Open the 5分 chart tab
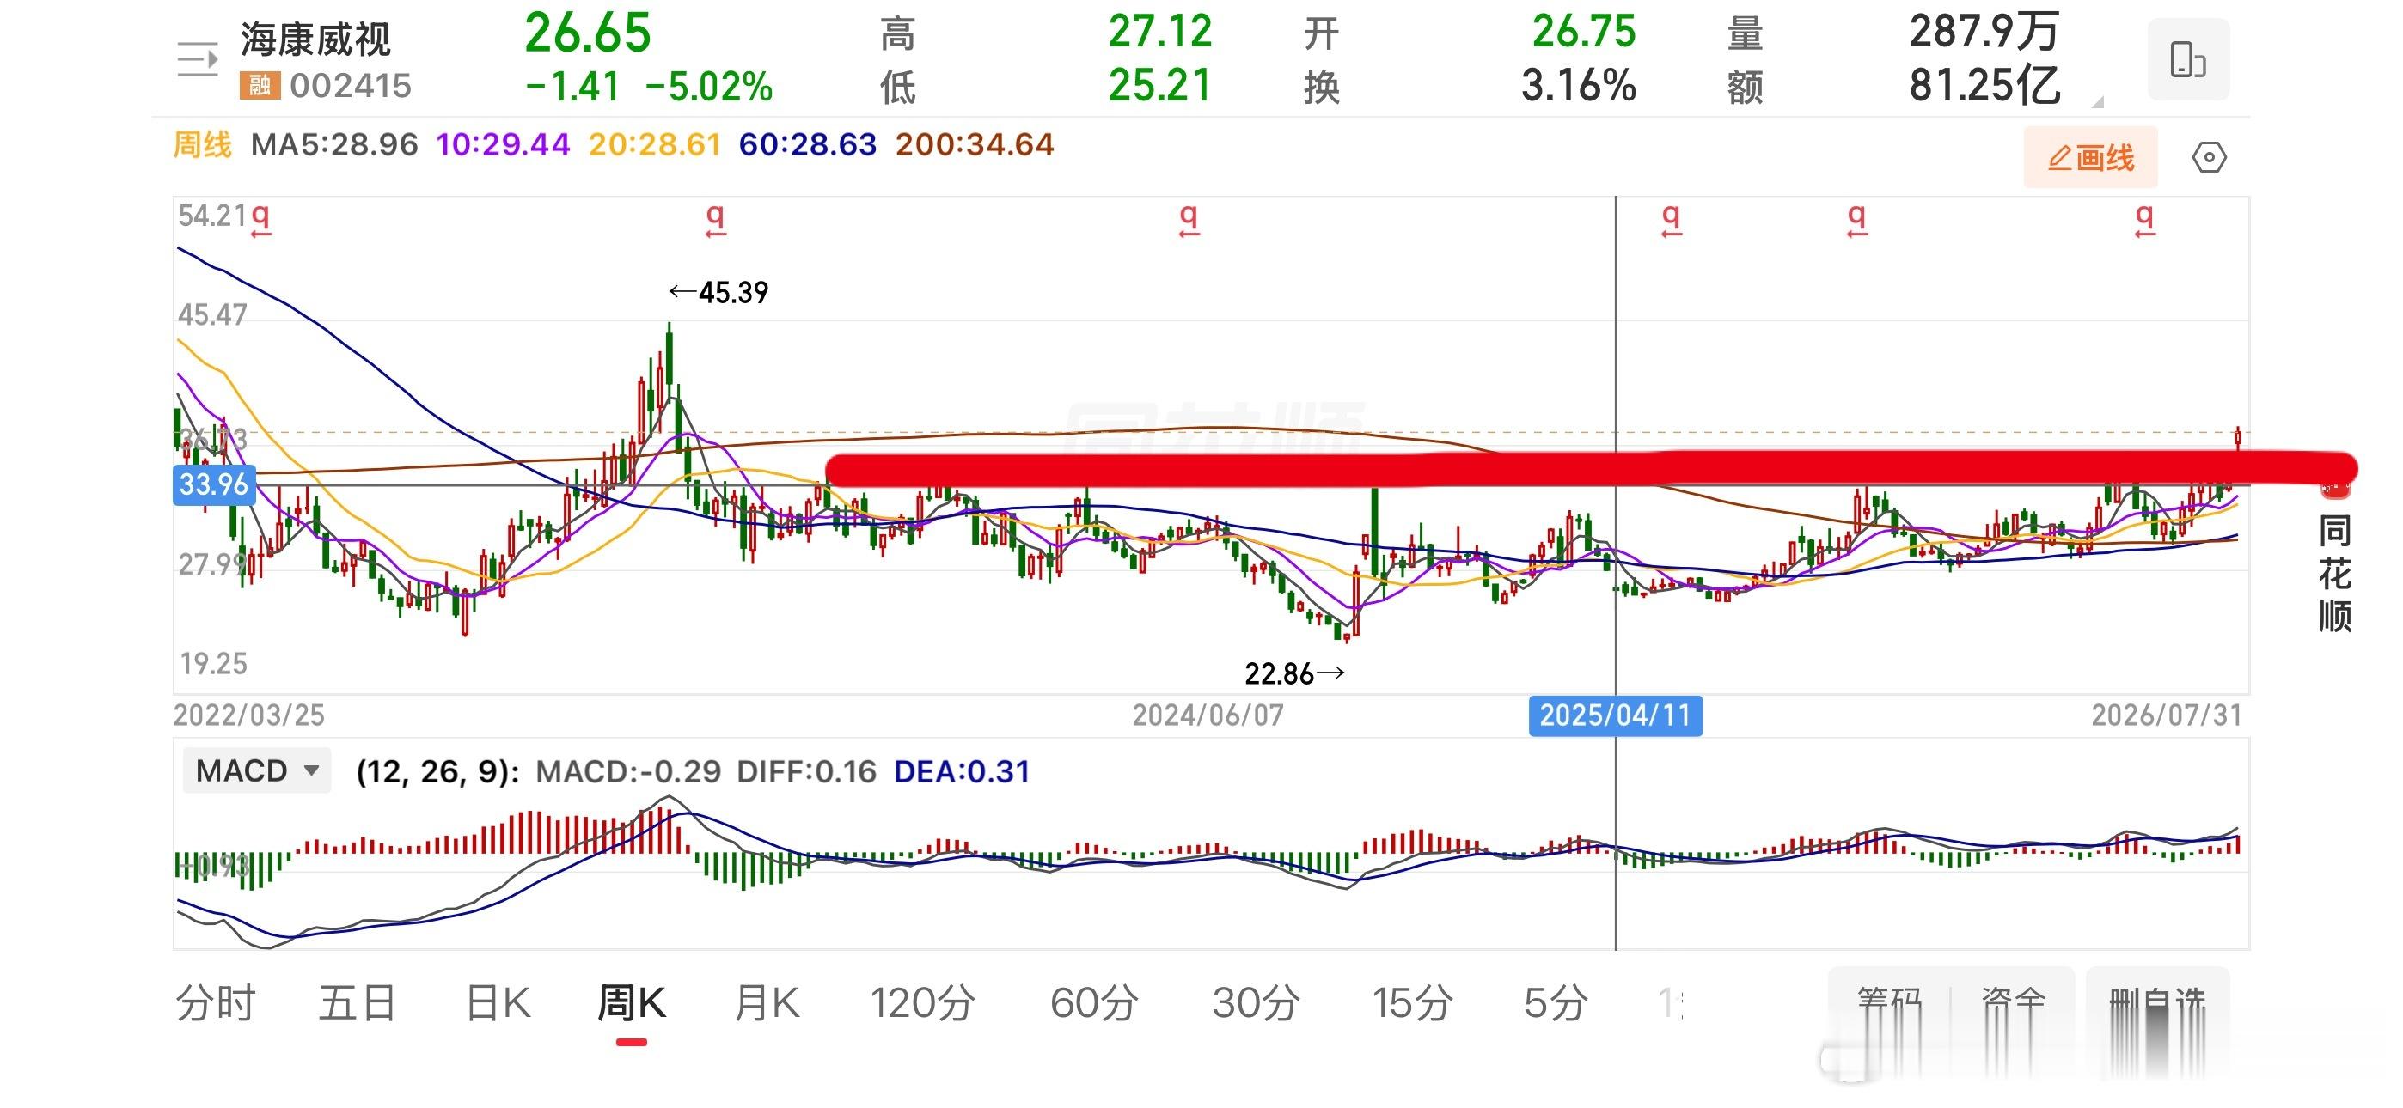The width and height of the screenshot is (2403, 1108). pyautogui.click(x=1555, y=1003)
